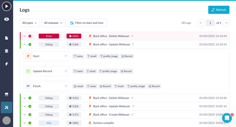Open the chat widget with 2 notifications
236x127 pixels.
[x=227, y=118]
